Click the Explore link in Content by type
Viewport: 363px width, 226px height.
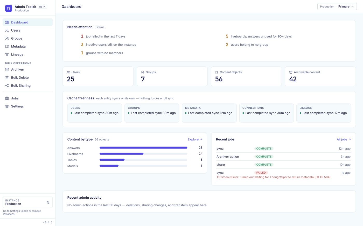pos(195,139)
